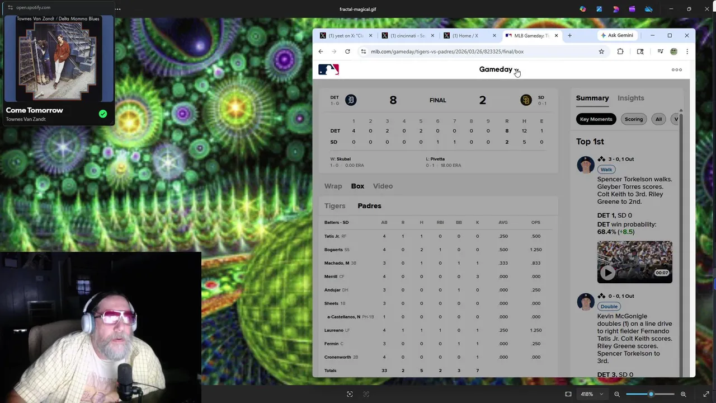Click the MLB logo
Screen dimensions: 716x403
point(328,69)
